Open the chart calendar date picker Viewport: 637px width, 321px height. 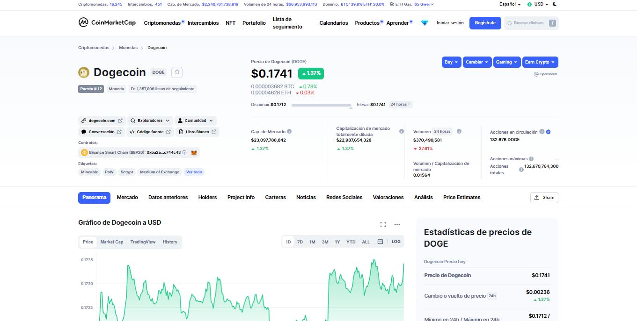[380, 242]
